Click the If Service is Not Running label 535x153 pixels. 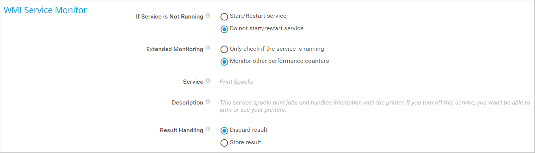click(169, 17)
